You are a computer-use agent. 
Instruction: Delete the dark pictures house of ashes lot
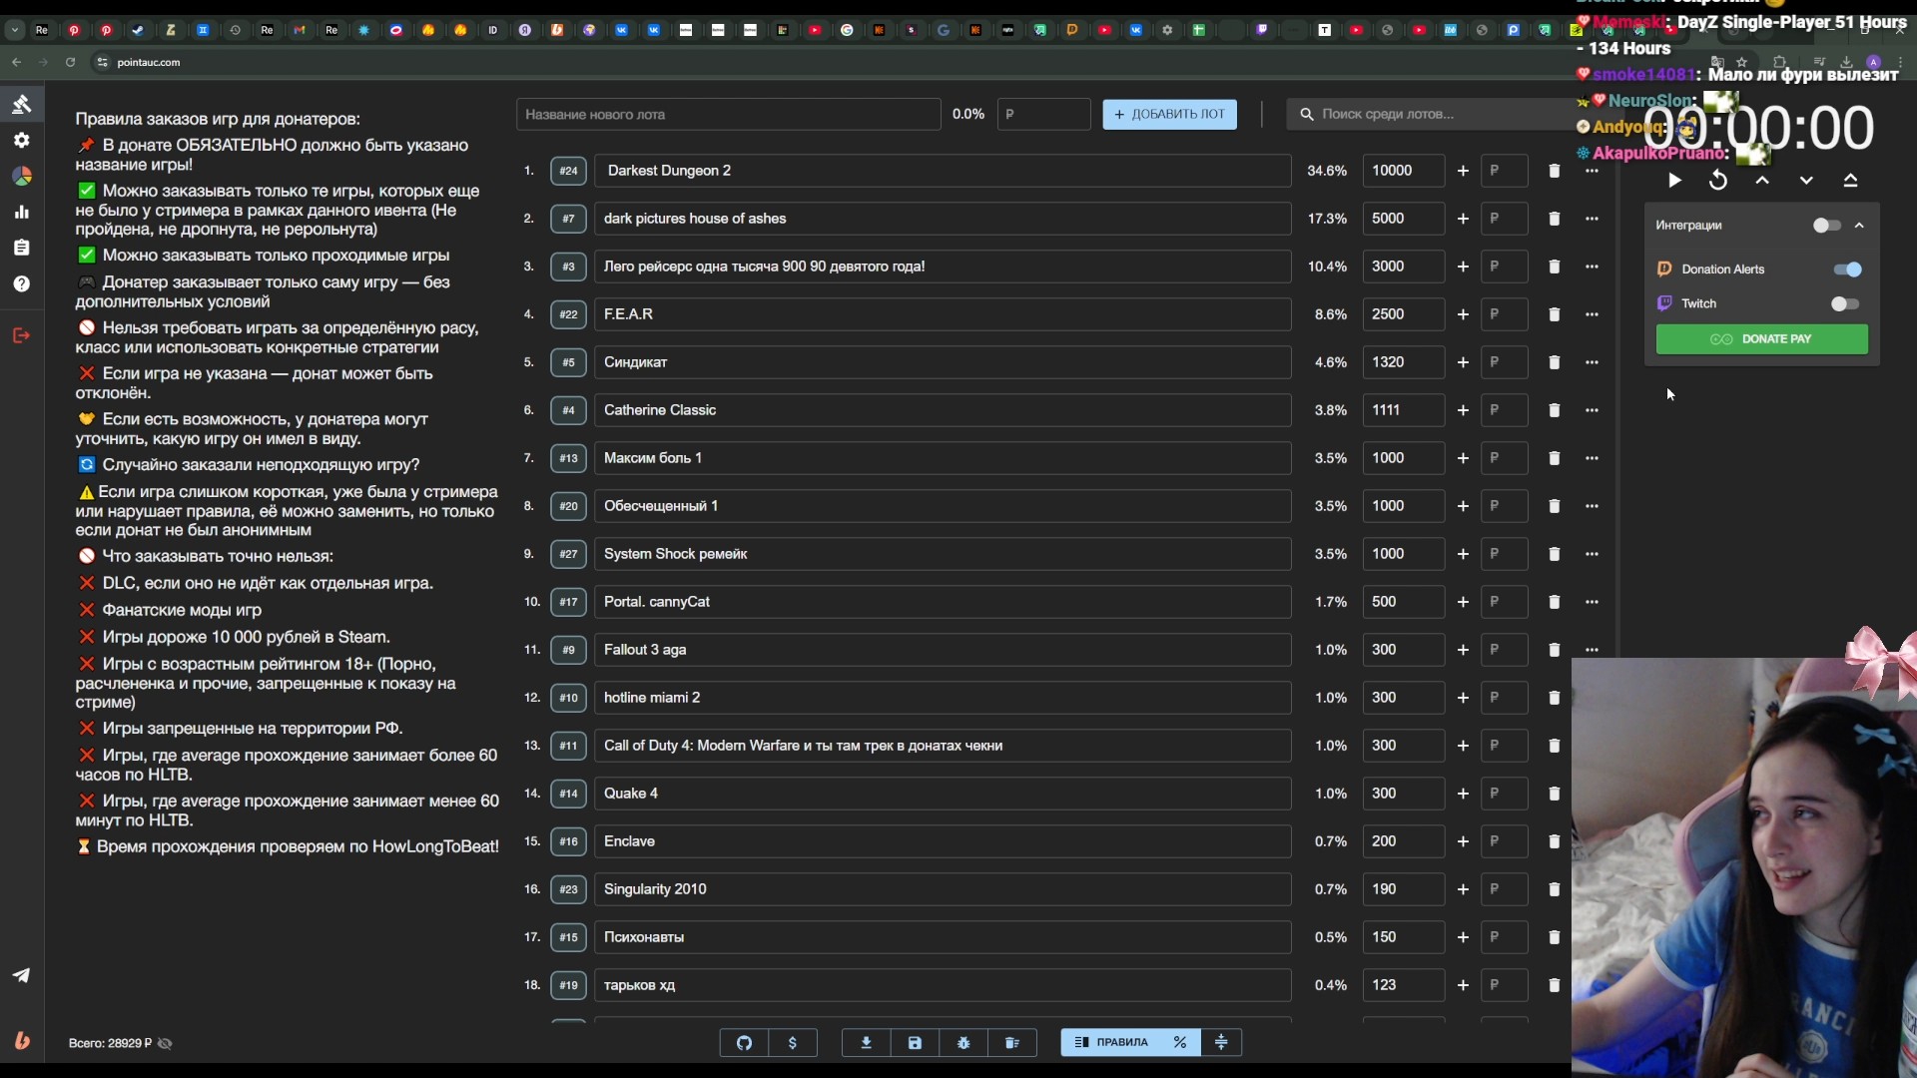(x=1554, y=219)
